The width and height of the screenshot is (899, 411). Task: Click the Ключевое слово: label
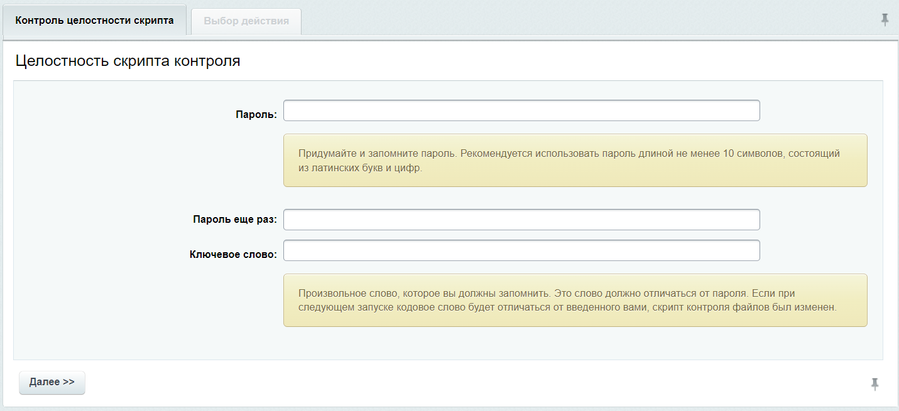(232, 254)
